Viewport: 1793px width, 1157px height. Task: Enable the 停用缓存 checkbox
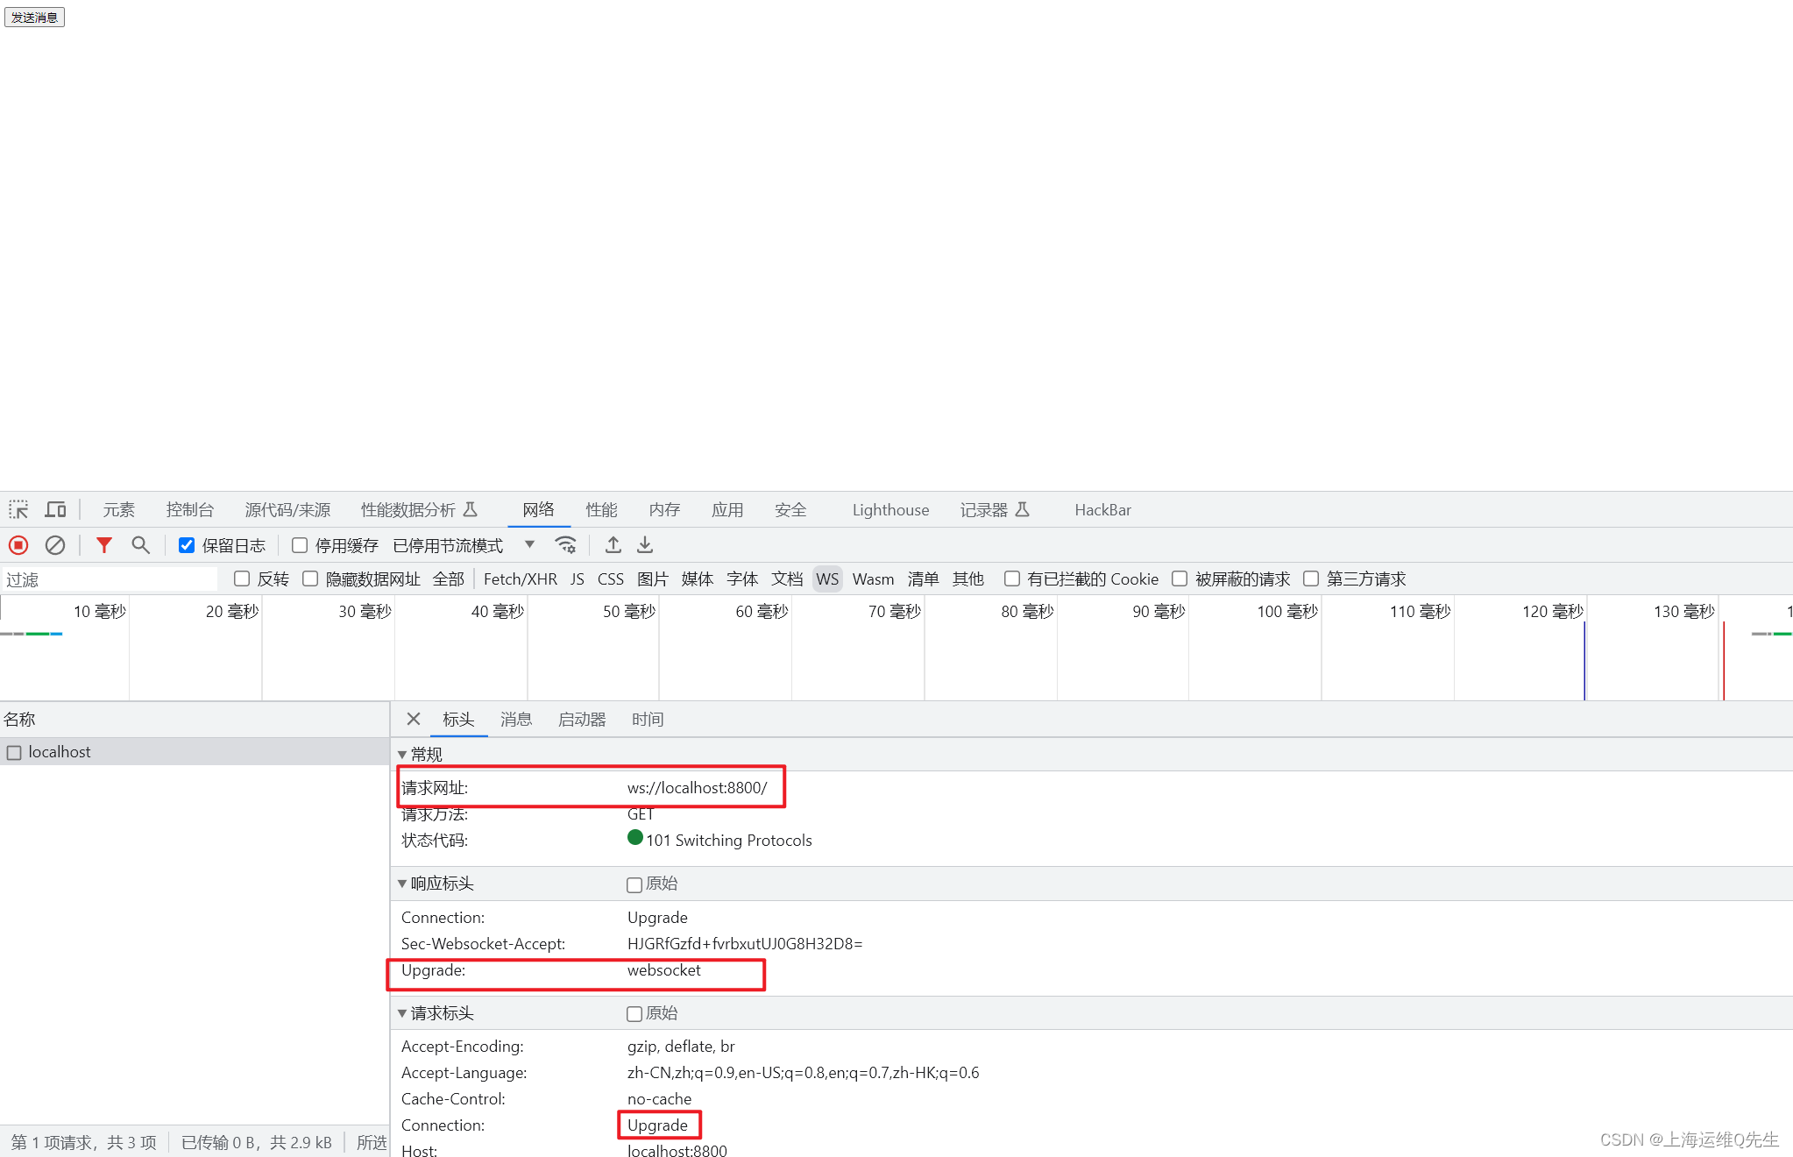(300, 545)
